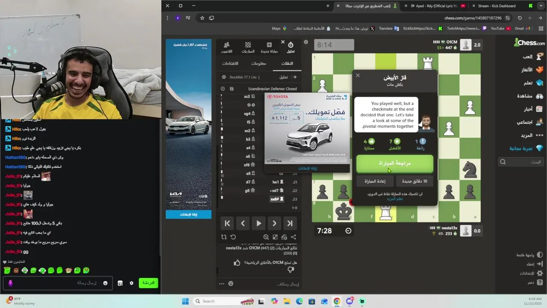Open the New Game tab
The height and width of the screenshot is (308, 547).
coord(269,47)
